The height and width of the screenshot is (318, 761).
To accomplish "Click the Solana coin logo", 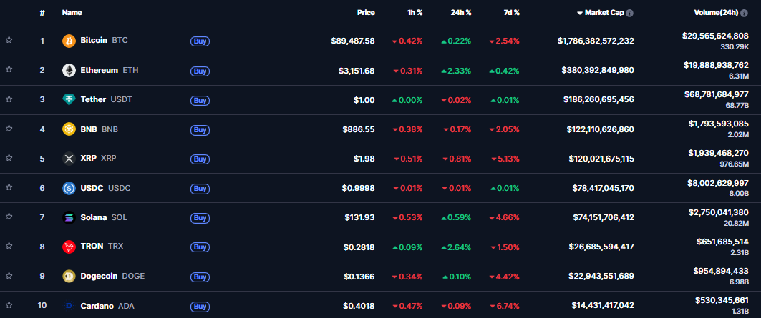I will point(69,217).
